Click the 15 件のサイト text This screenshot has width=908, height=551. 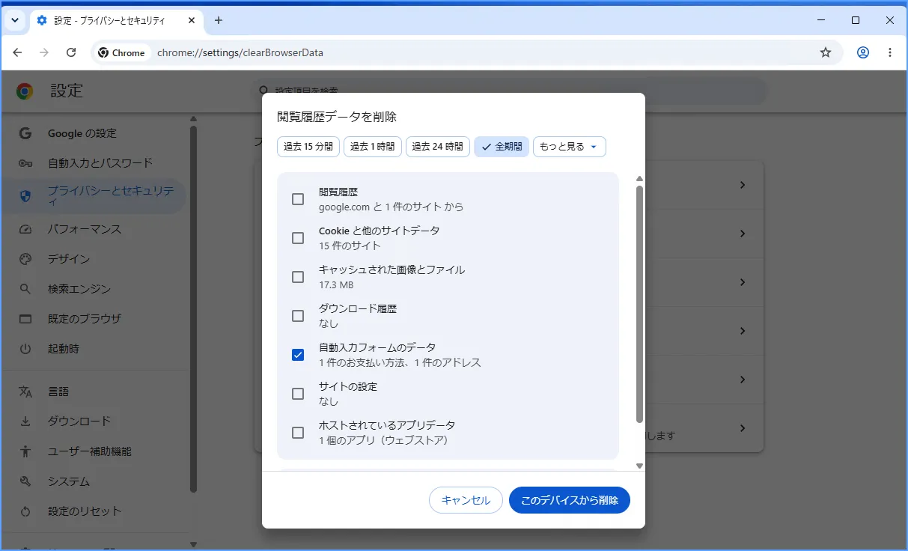350,246
